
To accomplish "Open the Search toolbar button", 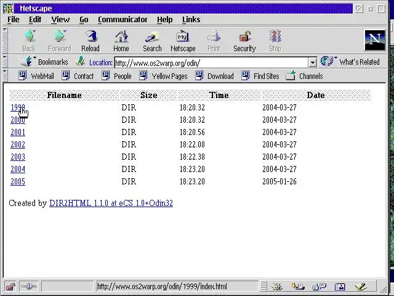I will tap(152, 41).
